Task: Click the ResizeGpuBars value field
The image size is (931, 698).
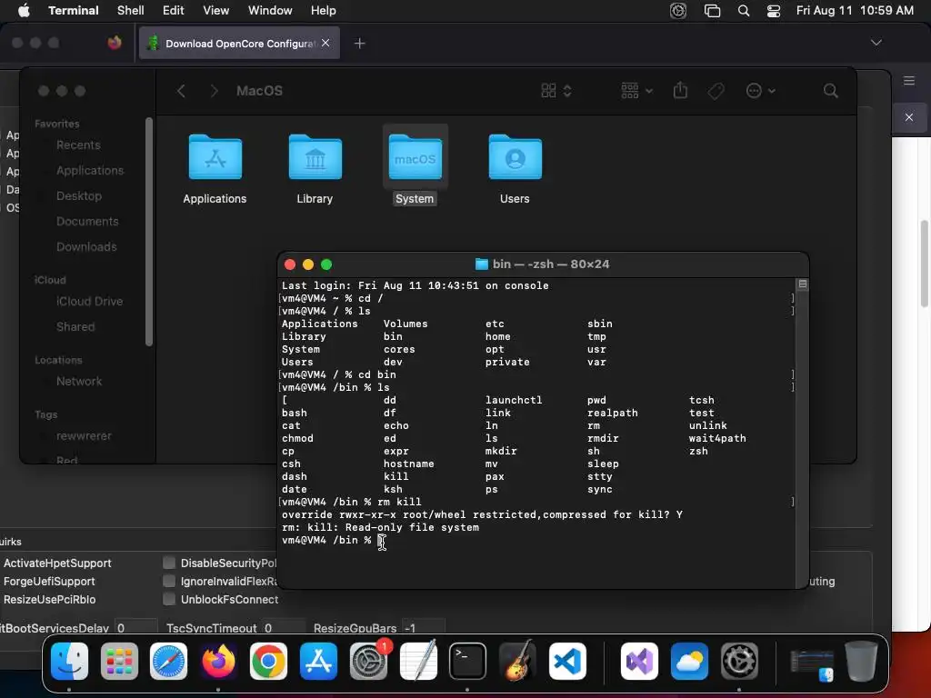Action: point(424,628)
